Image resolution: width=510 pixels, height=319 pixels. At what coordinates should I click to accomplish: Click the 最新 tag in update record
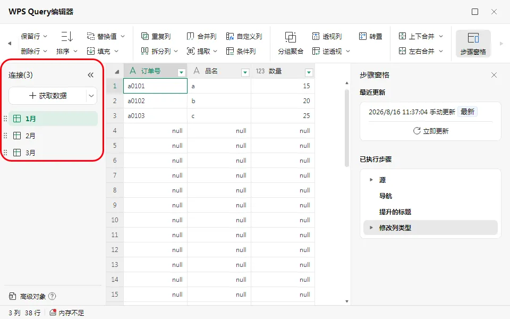(467, 112)
